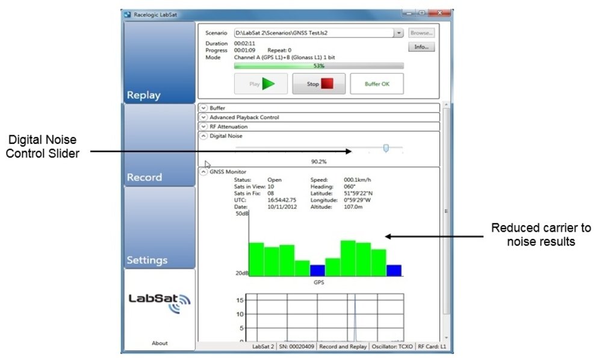
Task: Click the About link below logo
Action: click(160, 343)
